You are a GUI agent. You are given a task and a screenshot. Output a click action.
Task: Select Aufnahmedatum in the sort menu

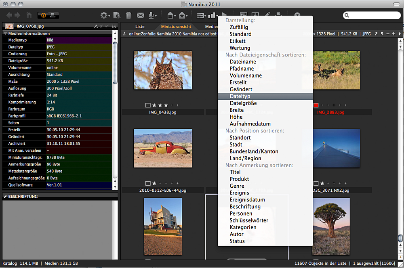(250, 124)
